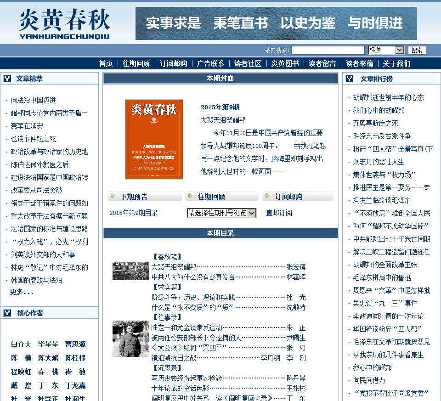Open ranked article 胡耀邦逝世前半年的心态
The width and height of the screenshot is (441, 401).
pyautogui.click(x=389, y=97)
